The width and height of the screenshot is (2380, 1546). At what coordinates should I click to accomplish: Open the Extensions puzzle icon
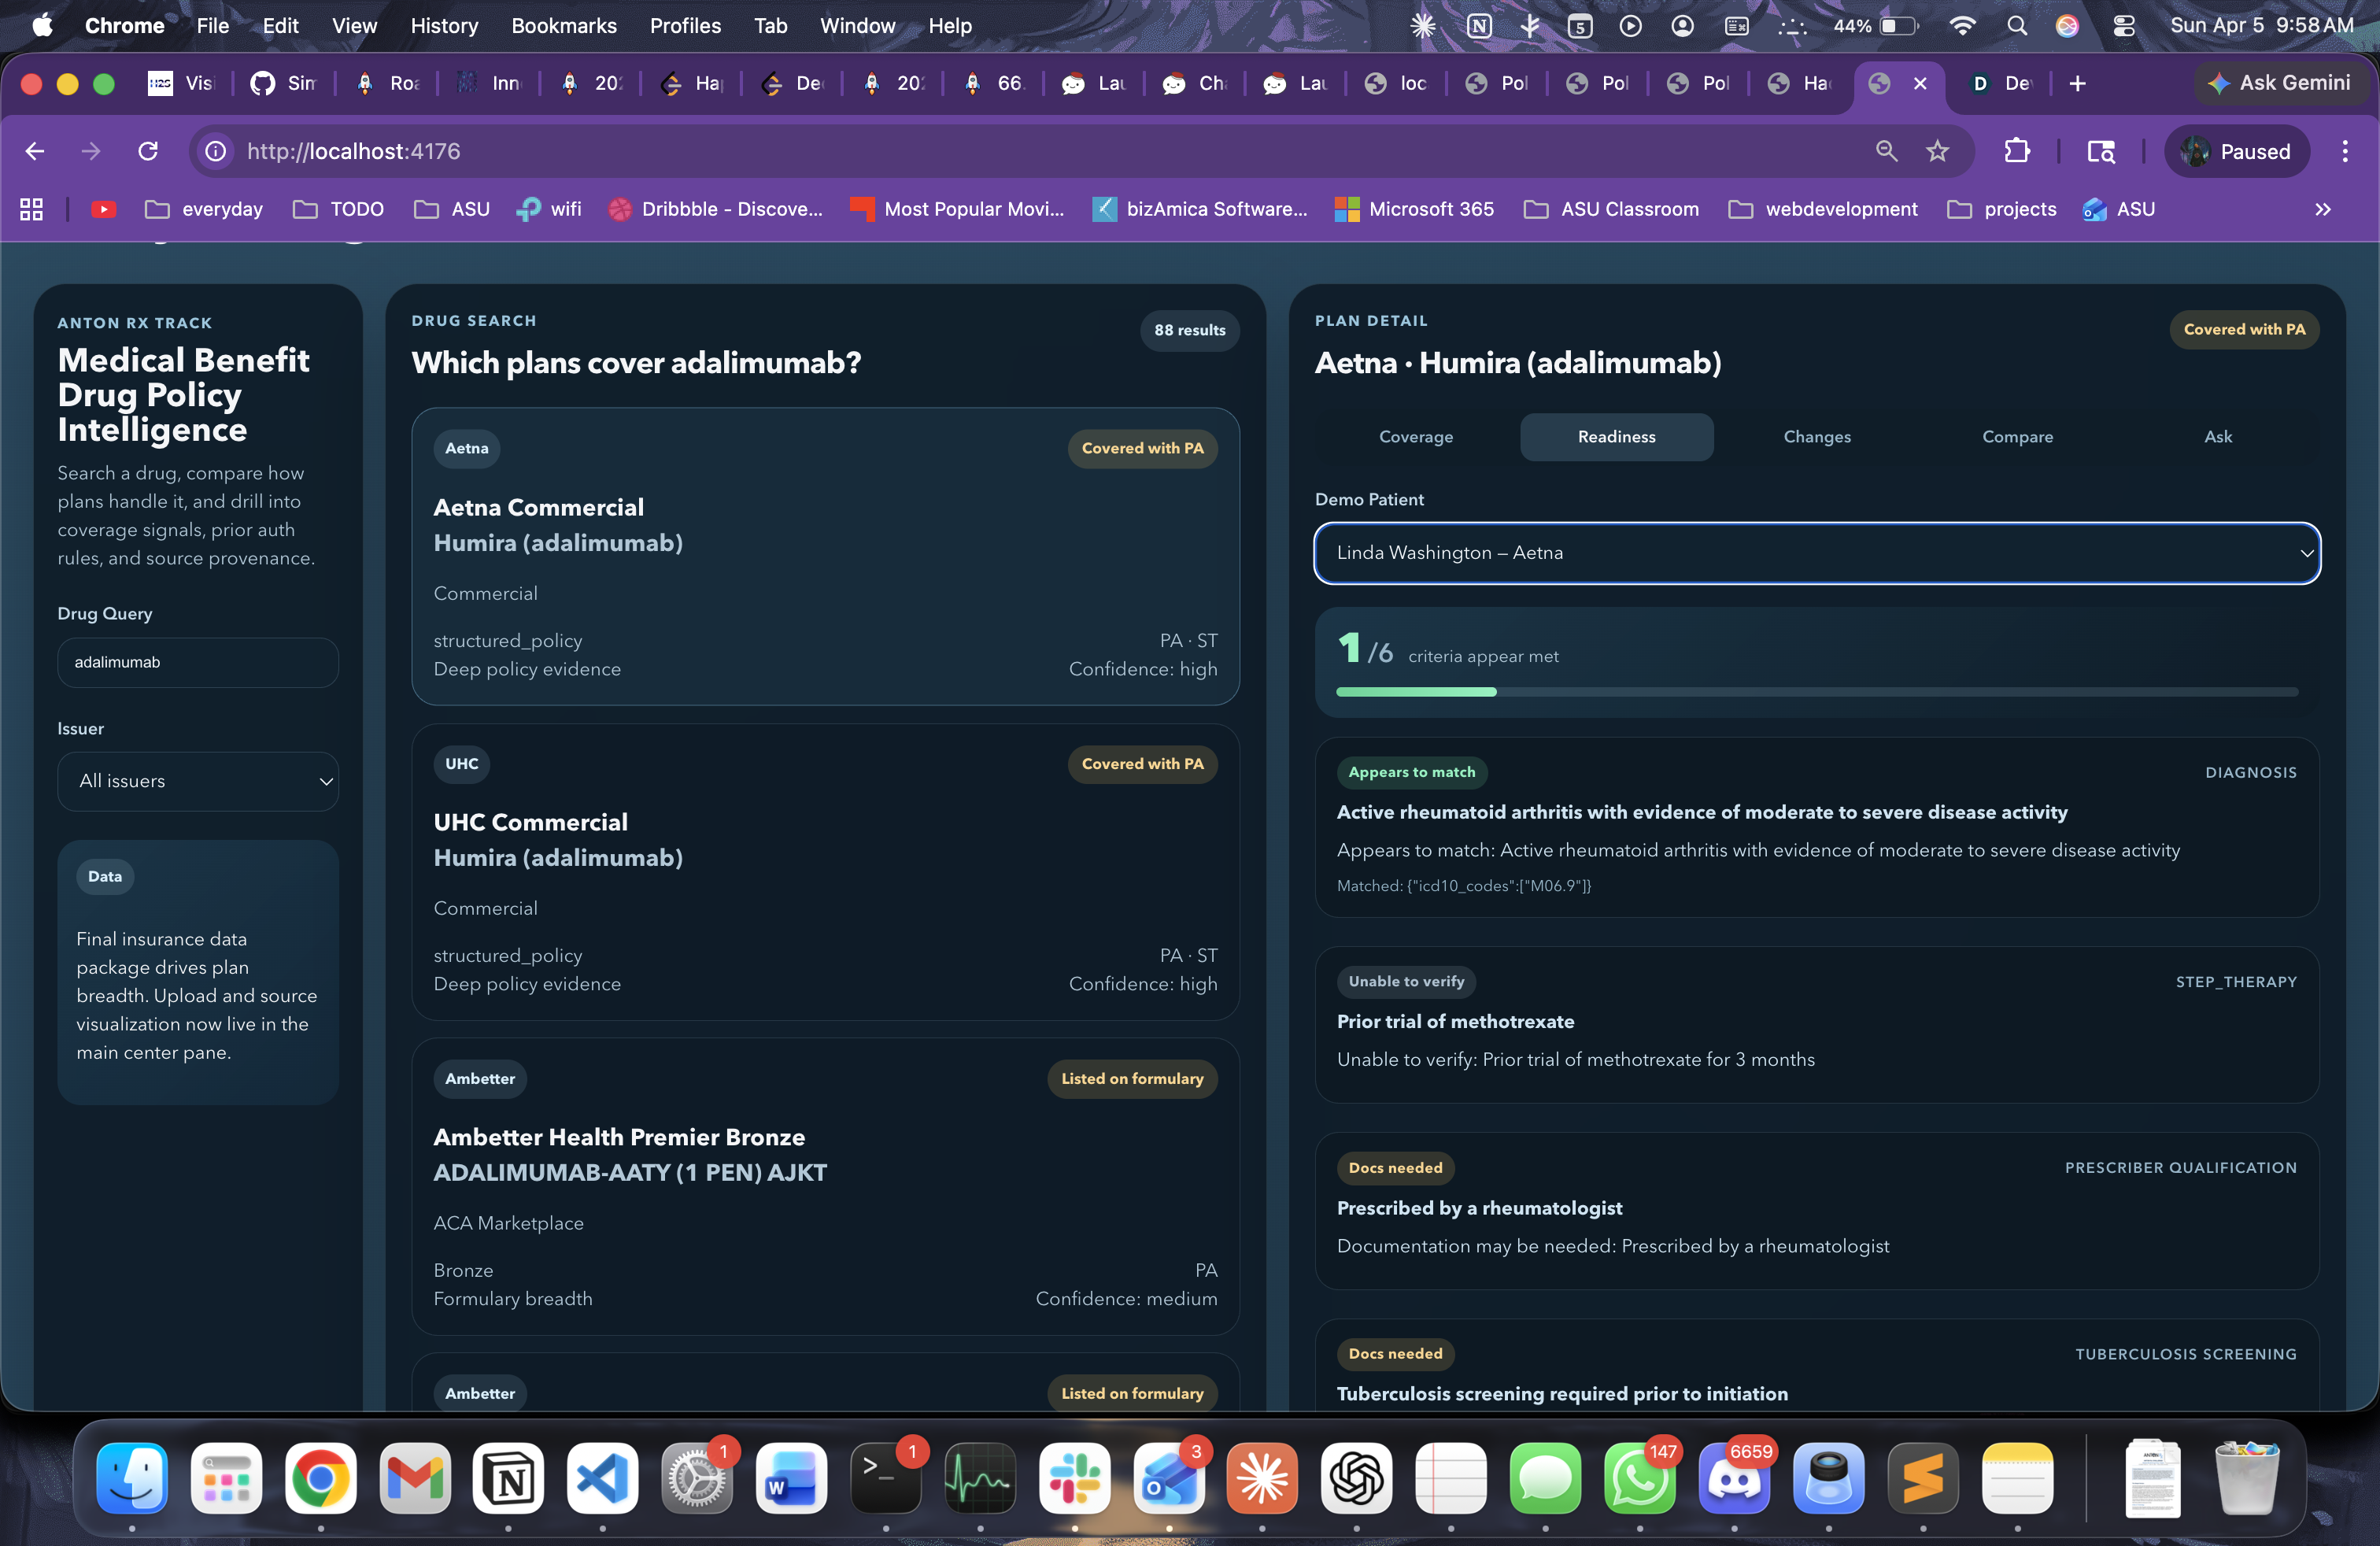2016,151
